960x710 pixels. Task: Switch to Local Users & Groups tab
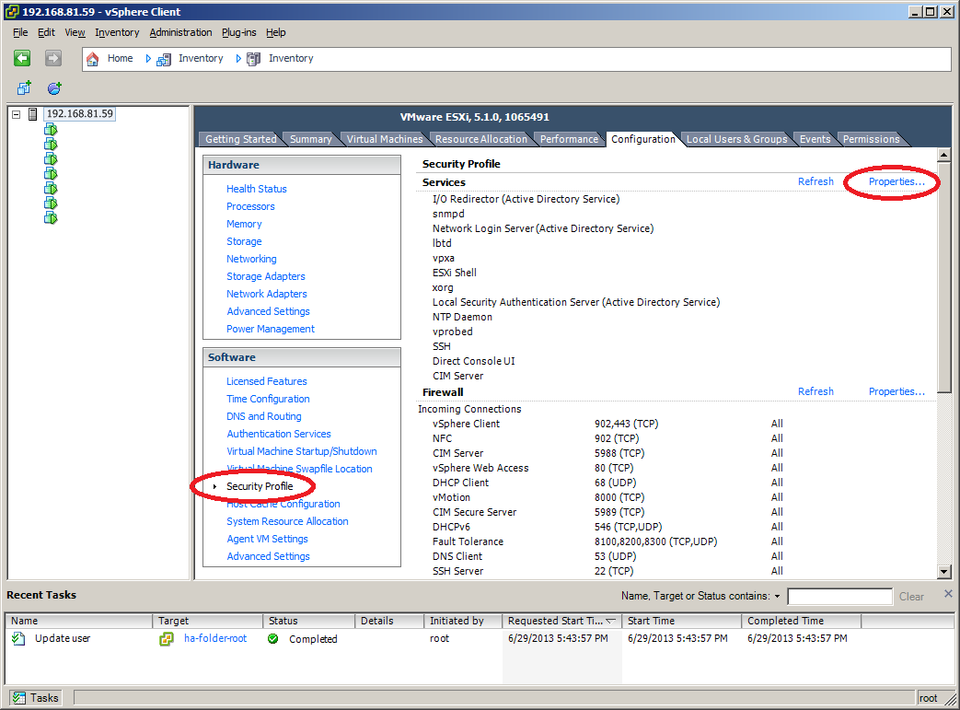tap(736, 139)
